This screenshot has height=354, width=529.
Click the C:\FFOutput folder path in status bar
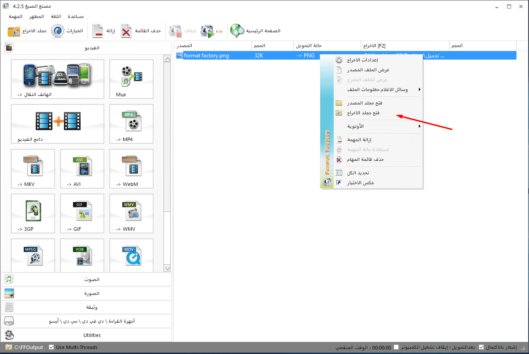28,347
